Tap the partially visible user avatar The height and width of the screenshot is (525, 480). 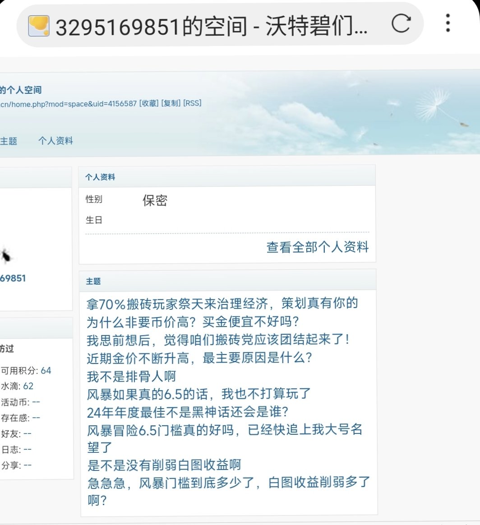coord(6,256)
